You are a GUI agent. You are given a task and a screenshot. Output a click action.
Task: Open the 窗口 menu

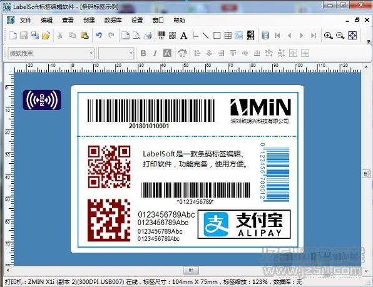click(158, 21)
